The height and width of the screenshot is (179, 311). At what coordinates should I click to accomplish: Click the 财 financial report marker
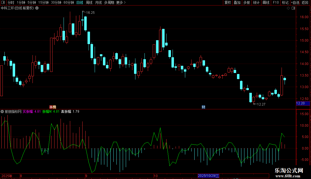pos(203,107)
